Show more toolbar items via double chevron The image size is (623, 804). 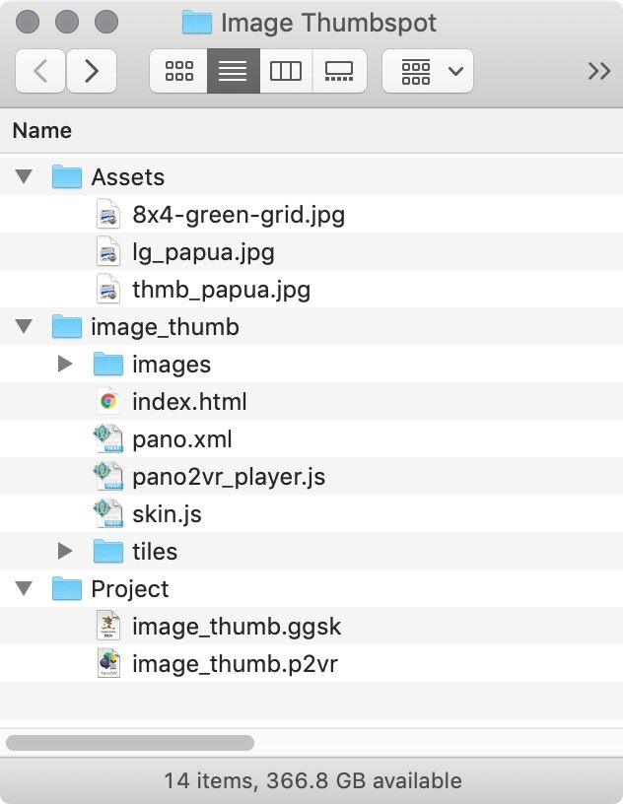599,71
